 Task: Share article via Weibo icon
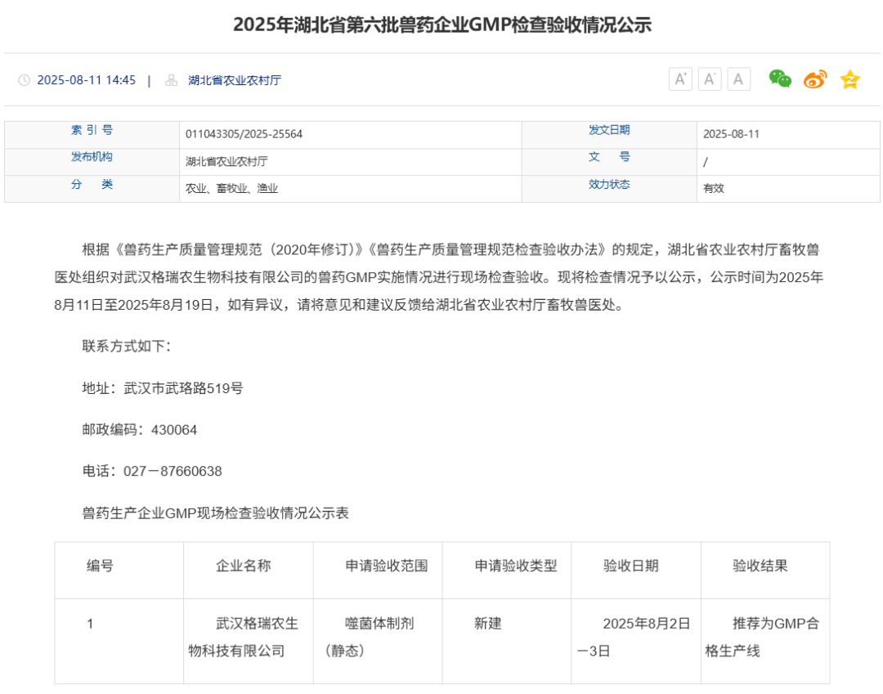815,79
